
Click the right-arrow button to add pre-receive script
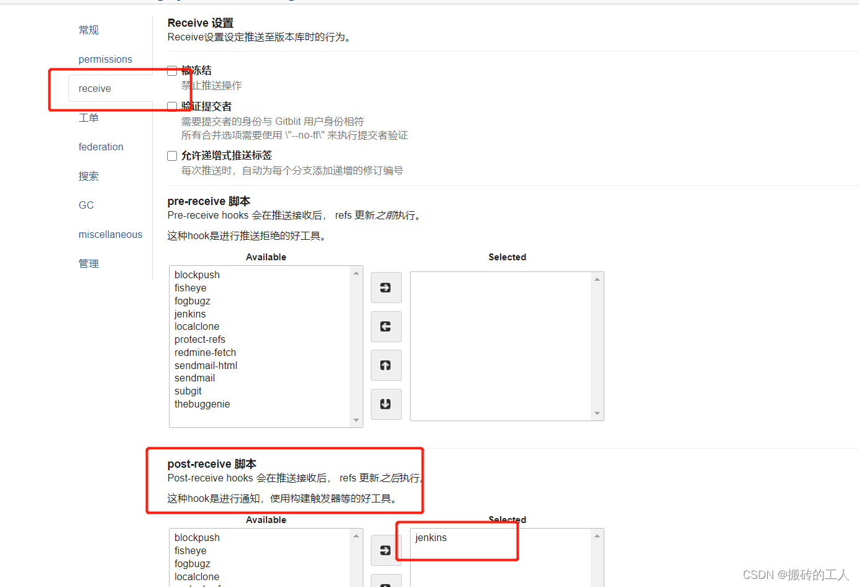pos(386,288)
